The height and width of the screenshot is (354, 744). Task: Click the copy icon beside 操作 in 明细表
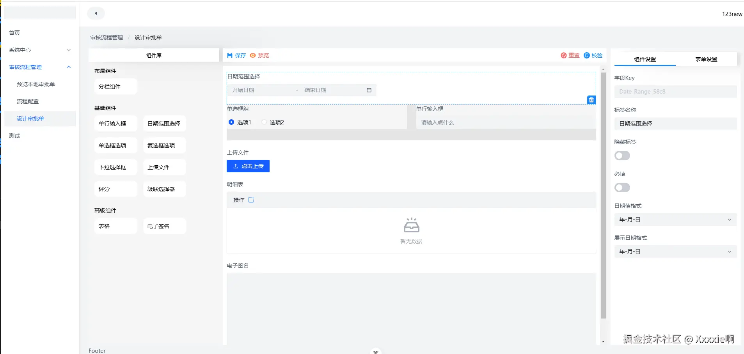point(252,200)
